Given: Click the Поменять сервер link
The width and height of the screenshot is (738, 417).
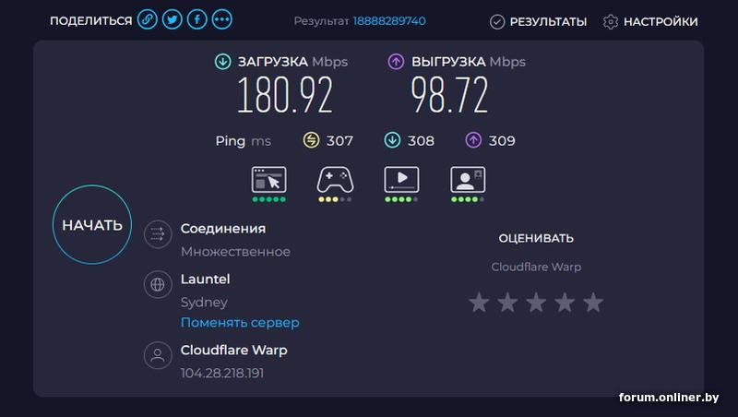Looking at the screenshot, I should 240,323.
